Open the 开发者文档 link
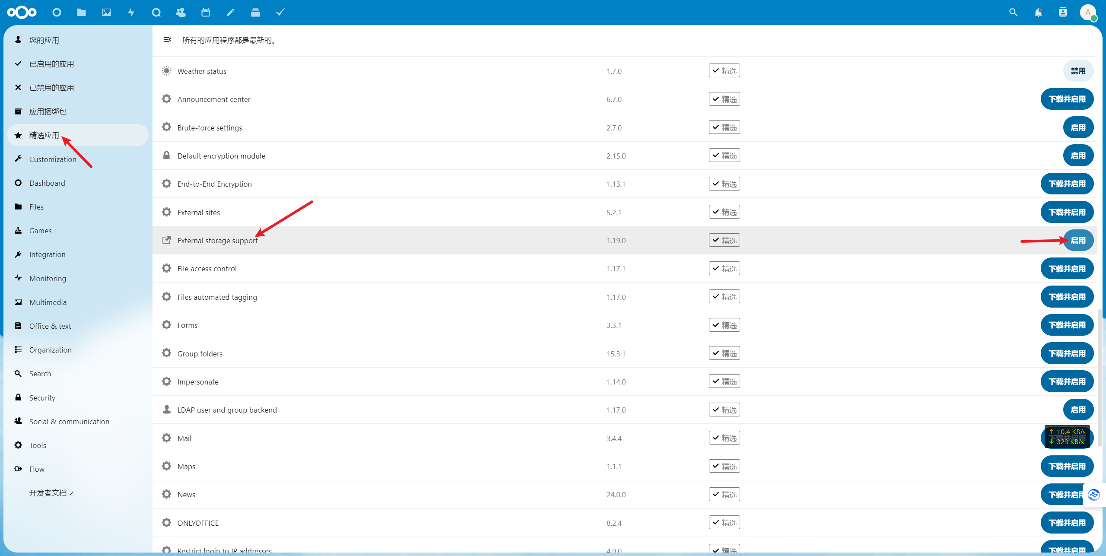This screenshot has height=556, width=1106. tap(78, 493)
